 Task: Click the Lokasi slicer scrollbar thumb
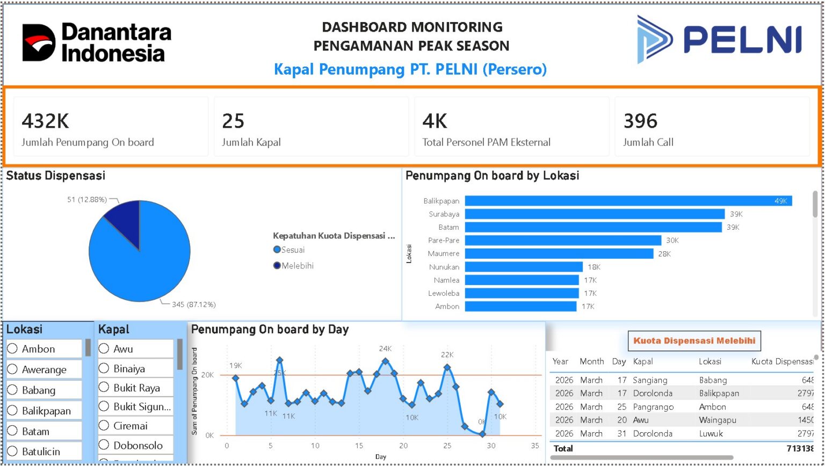point(88,348)
